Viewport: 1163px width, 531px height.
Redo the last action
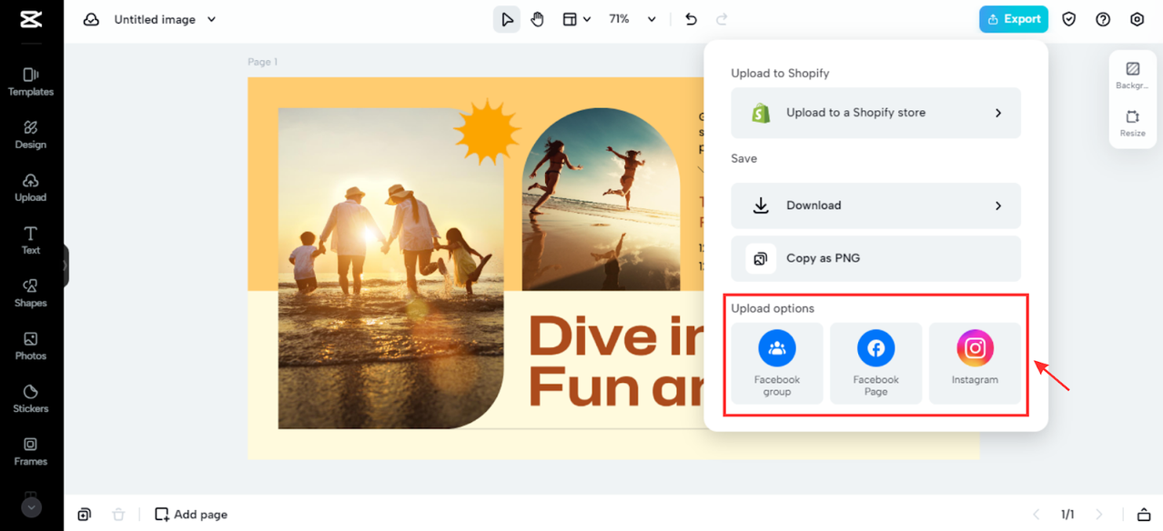pos(722,19)
